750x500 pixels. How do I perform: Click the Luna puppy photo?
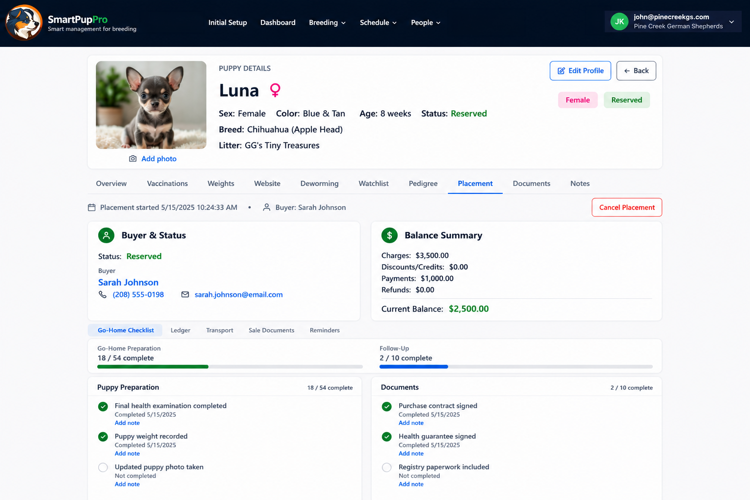pyautogui.click(x=151, y=105)
